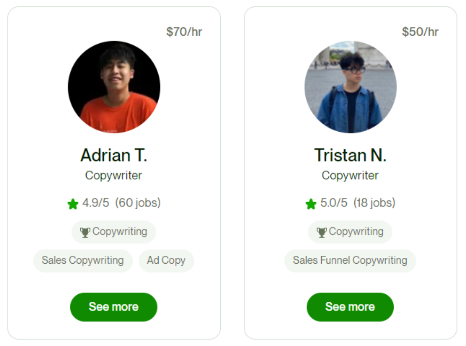Click Tristan's 5.0/5 rating text
This screenshot has height=346, width=466.
[334, 203]
